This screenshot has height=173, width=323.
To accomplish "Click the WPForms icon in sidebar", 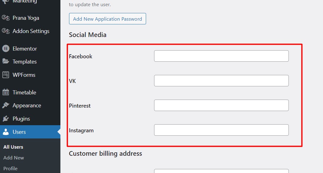I will pos(6,75).
